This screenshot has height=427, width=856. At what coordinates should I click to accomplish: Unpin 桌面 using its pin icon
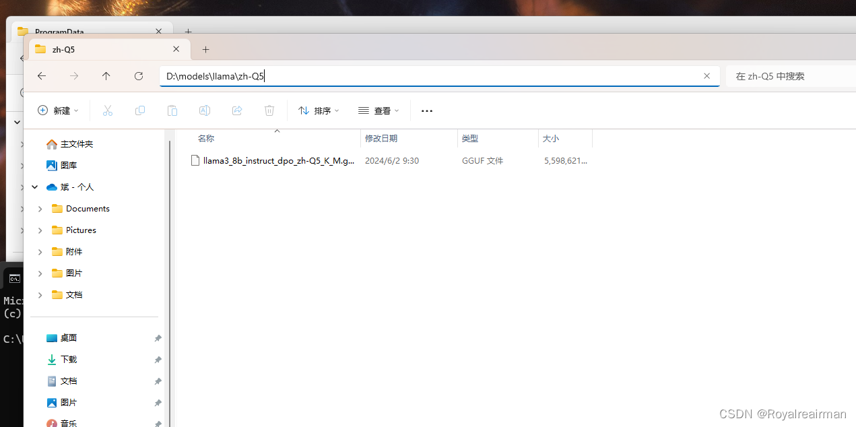[158, 338]
